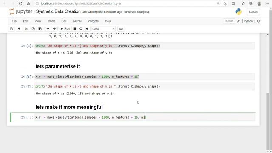
Task: Interrupt the kernel with stop icon
Action: [x=75, y=29]
